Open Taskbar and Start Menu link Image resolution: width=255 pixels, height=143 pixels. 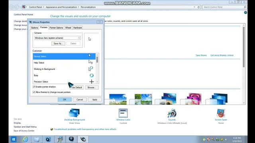25,127
